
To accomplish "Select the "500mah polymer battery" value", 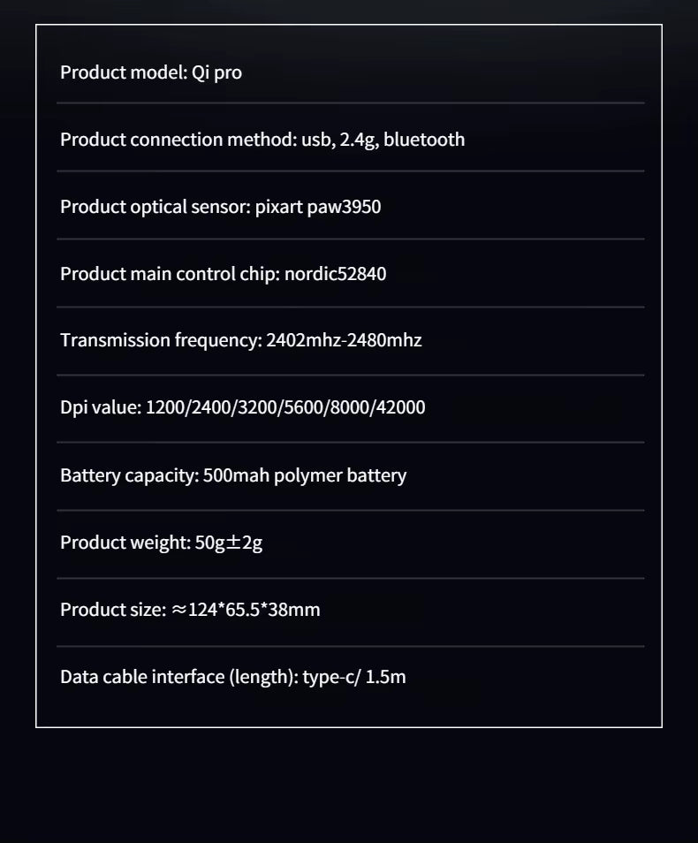I will pyautogui.click(x=305, y=475).
